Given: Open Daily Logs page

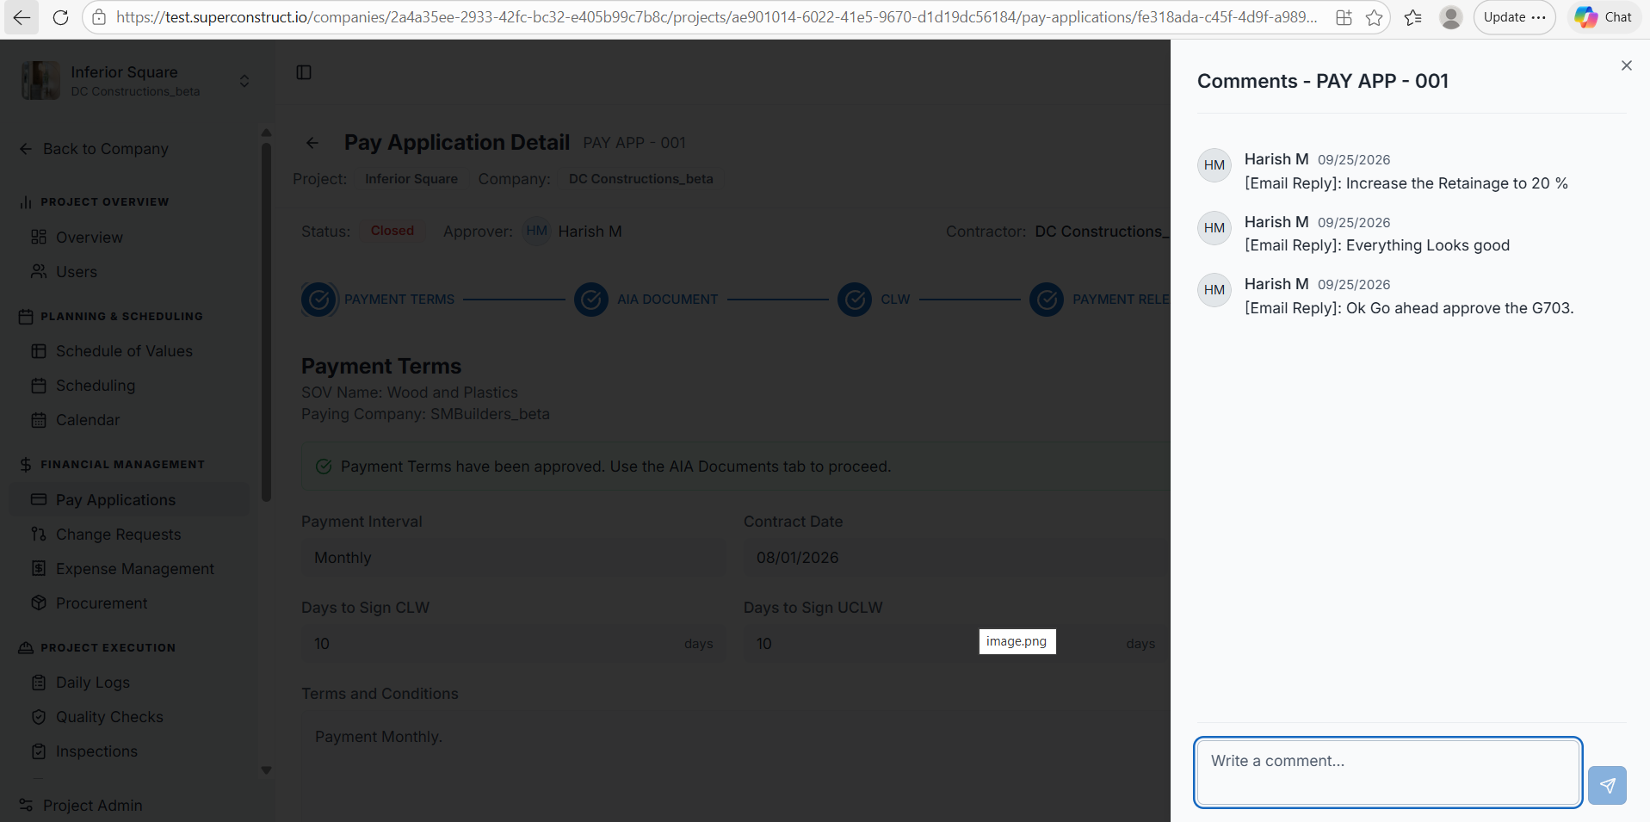Looking at the screenshot, I should click(93, 683).
